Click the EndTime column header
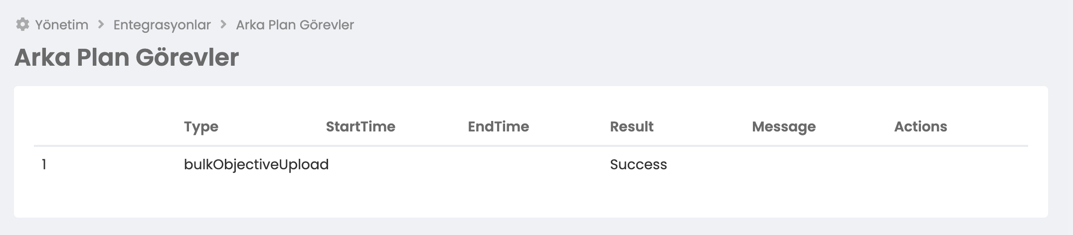The image size is (1073, 235). [x=498, y=126]
